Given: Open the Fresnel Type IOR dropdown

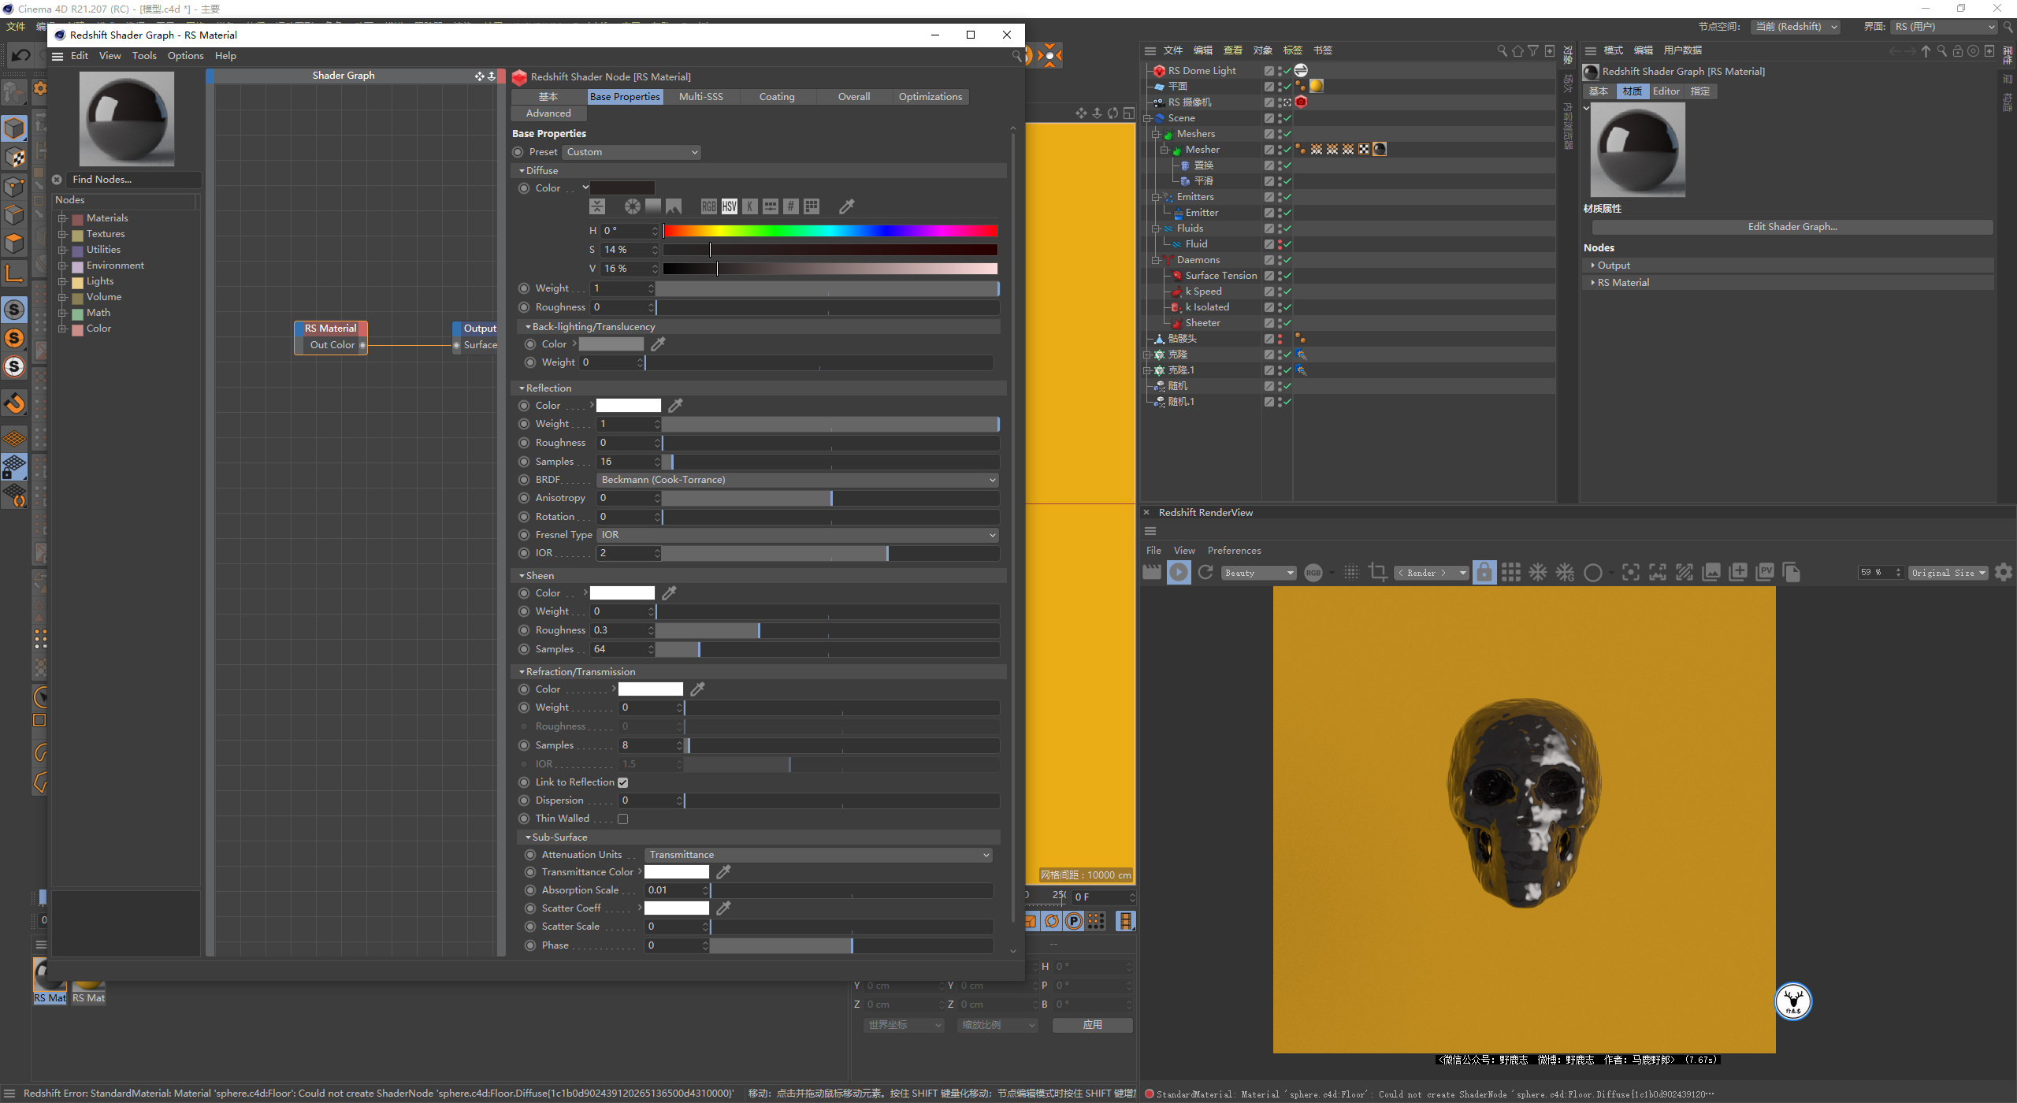Looking at the screenshot, I should point(797,535).
